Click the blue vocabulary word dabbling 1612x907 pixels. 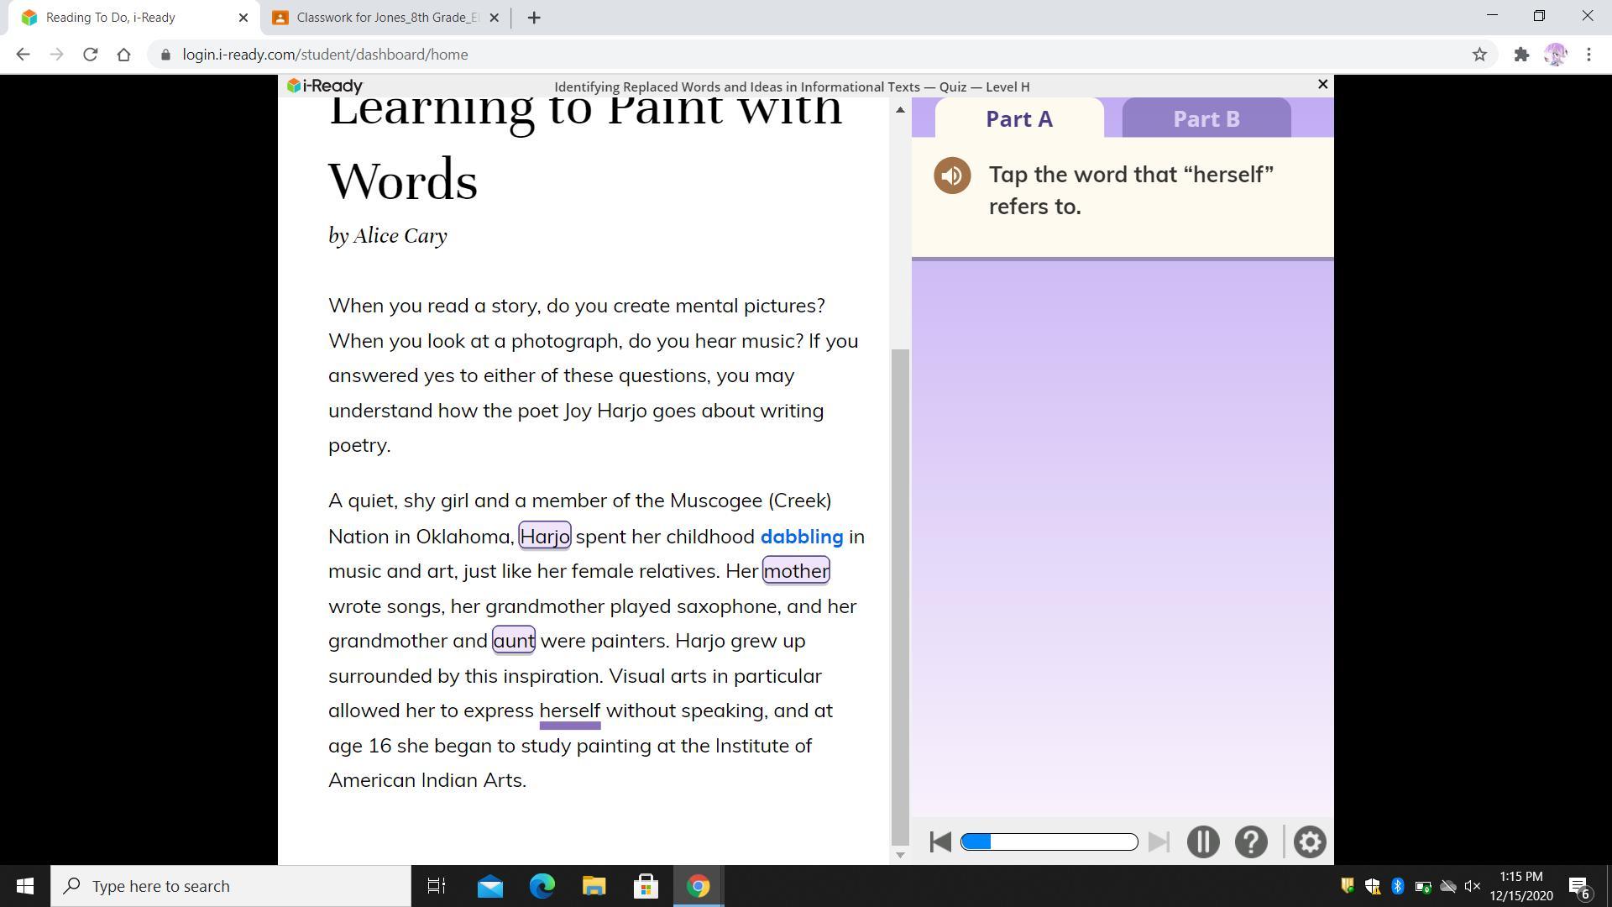click(801, 536)
